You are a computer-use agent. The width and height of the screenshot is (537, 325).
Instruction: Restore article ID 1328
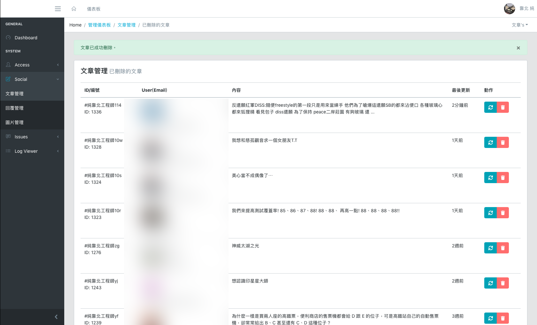(490, 143)
